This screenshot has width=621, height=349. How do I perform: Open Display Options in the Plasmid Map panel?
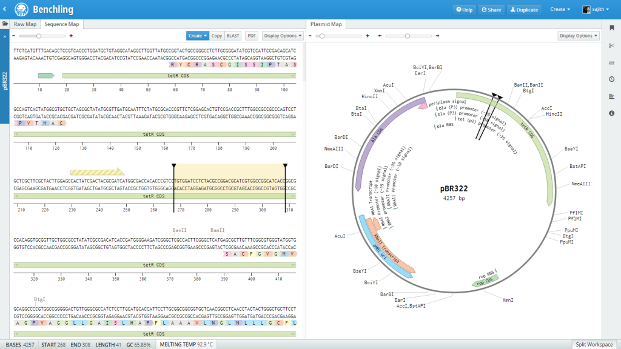[579, 36]
